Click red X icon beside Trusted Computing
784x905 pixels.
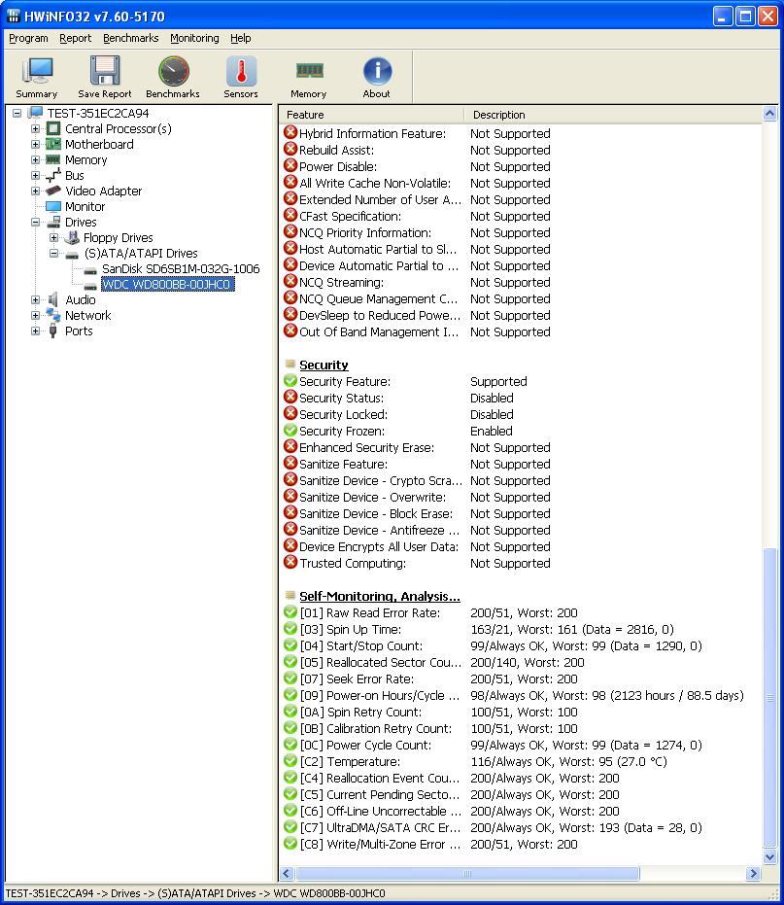[x=290, y=563]
